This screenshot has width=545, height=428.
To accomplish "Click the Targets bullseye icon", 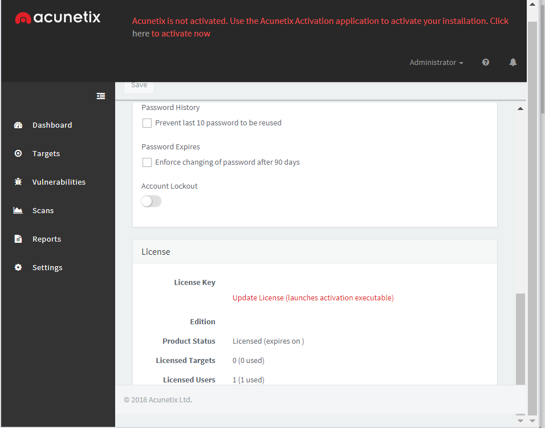I will (x=18, y=153).
